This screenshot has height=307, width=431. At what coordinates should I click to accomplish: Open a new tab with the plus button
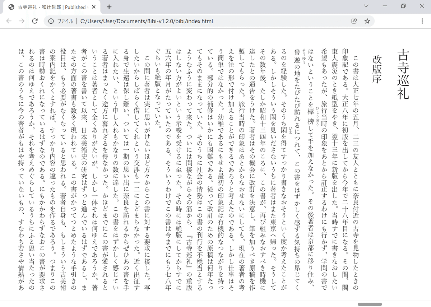click(109, 7)
